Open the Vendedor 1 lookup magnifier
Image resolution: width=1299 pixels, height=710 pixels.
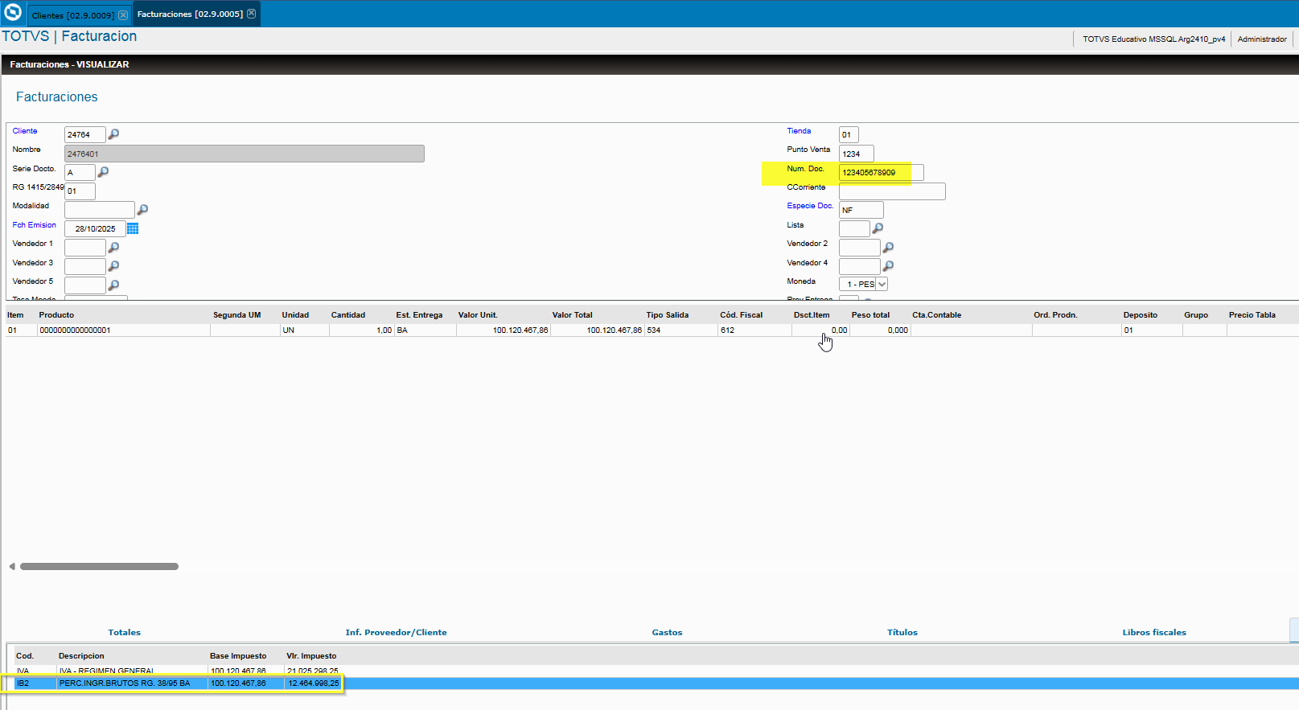pos(113,248)
